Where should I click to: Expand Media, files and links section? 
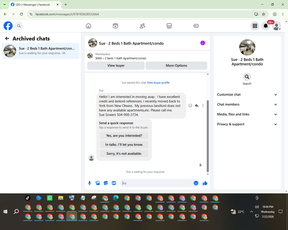point(247,114)
